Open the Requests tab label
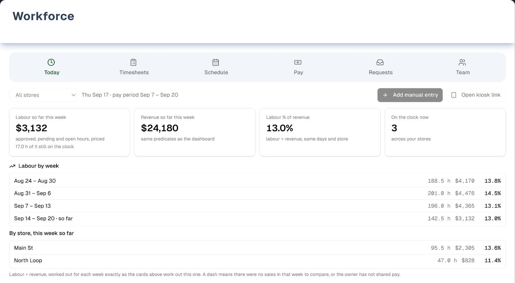The width and height of the screenshot is (515, 283). coord(381,72)
